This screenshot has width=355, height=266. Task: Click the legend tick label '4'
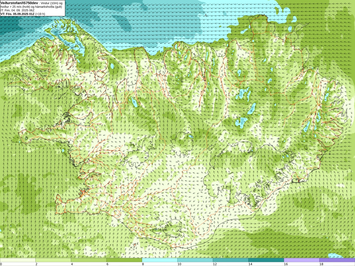click(x=72, y=264)
